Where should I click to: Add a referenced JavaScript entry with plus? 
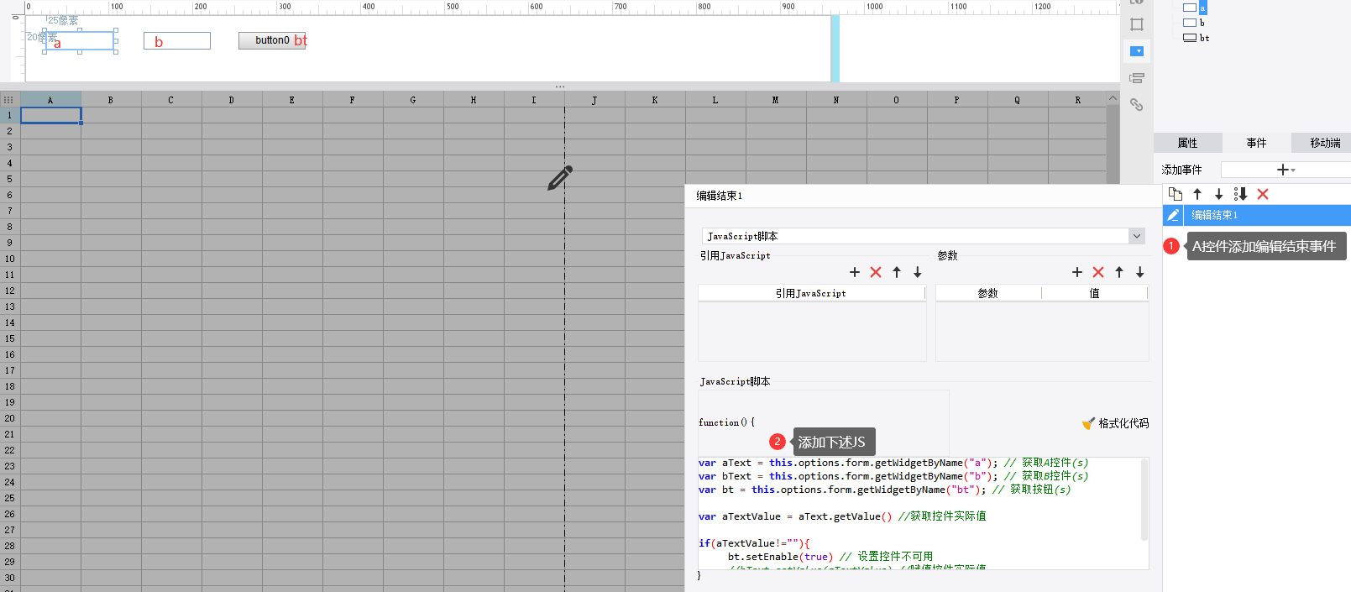(x=855, y=272)
